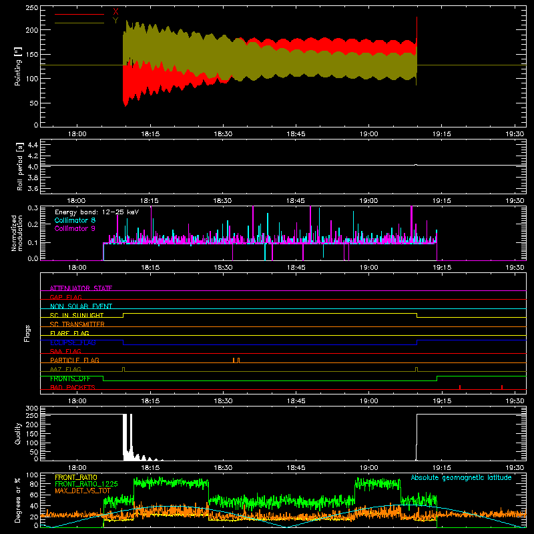Click the 19:00 tick under the Roll period plot
Image resolution: width=534 pixels, height=534 pixels.
pos(369,201)
